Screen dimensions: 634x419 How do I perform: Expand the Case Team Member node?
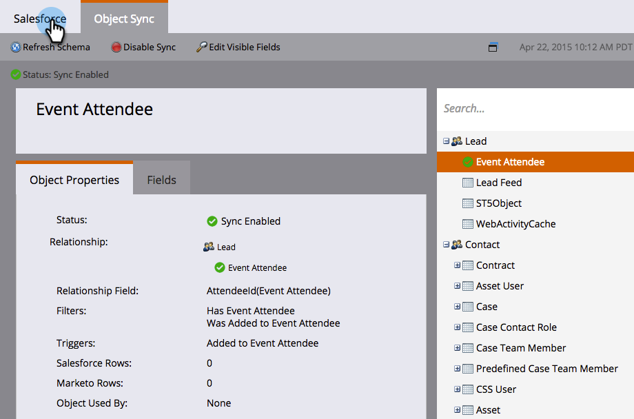(x=457, y=348)
